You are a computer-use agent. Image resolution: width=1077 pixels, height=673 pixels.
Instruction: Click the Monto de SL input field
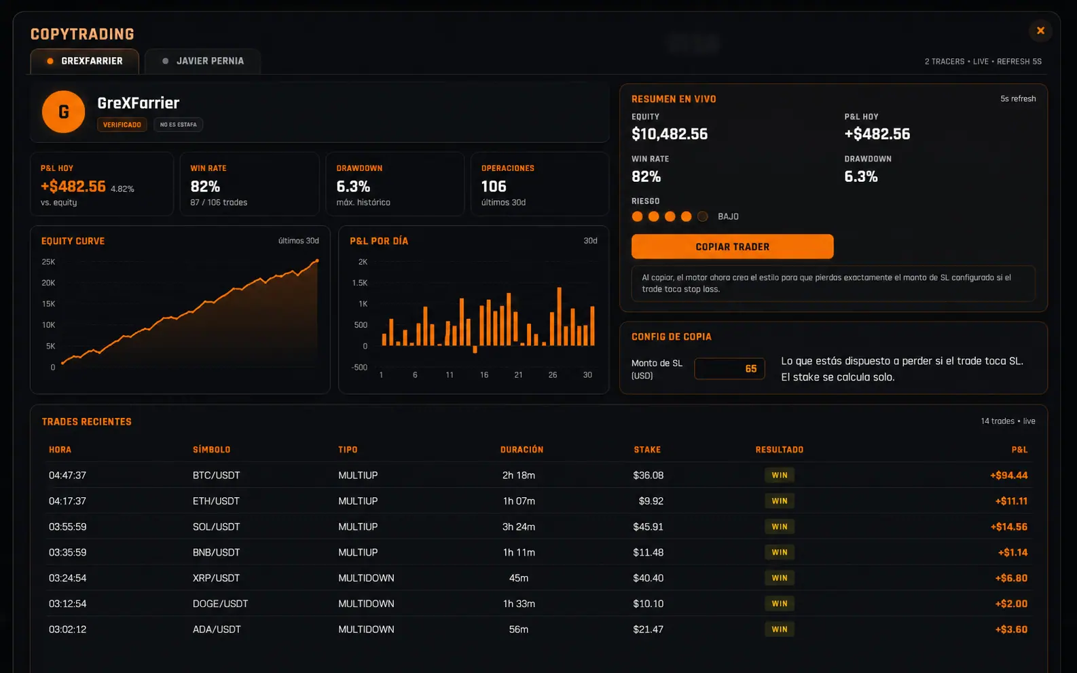pos(729,368)
